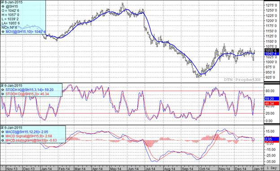Select the MACD 2.05 legend entry

[x=27, y=132]
